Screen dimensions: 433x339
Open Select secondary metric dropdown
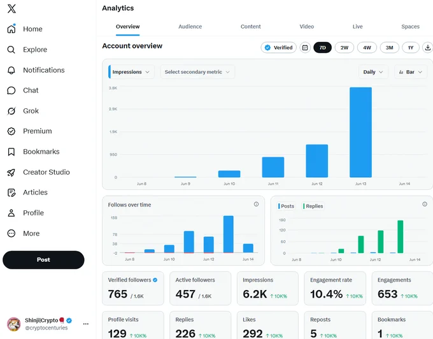(197, 72)
